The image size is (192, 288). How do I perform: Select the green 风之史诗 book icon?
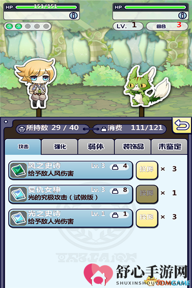pyautogui.click(x=18, y=170)
